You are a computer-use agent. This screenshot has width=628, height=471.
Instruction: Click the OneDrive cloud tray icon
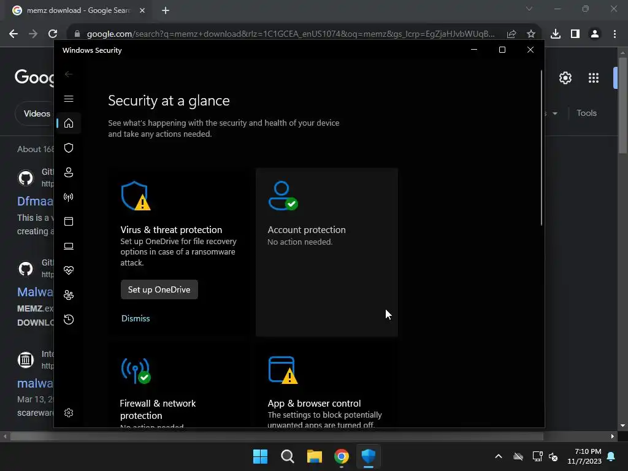coord(518,456)
